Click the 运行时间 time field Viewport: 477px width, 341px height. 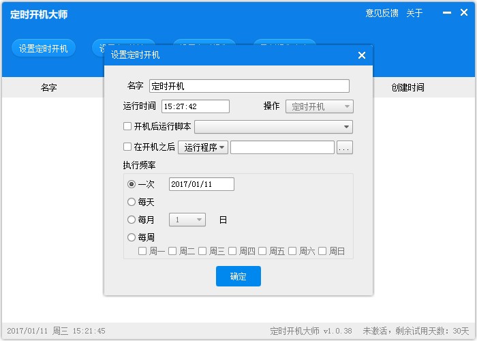(196, 106)
